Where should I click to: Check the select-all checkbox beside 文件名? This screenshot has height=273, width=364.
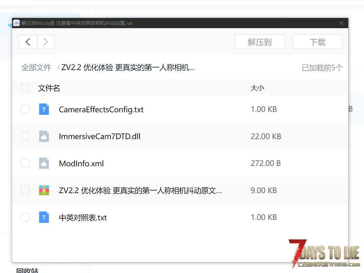(x=25, y=88)
